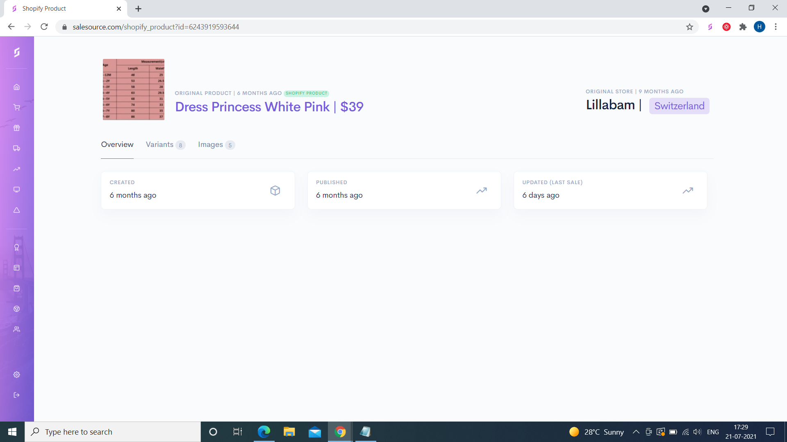This screenshot has width=787, height=442.
Task: Open the users group sidebar icon
Action: [16, 329]
